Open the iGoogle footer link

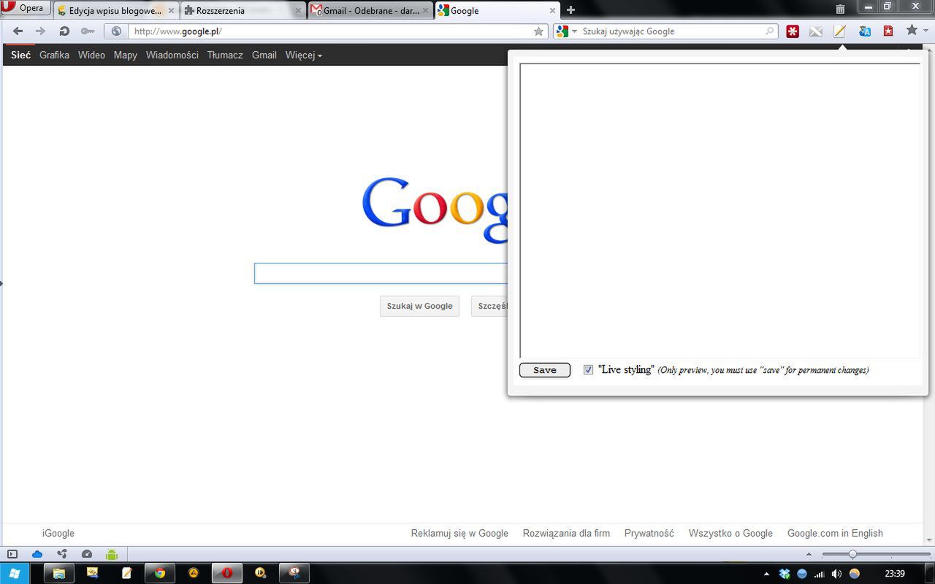click(x=58, y=533)
